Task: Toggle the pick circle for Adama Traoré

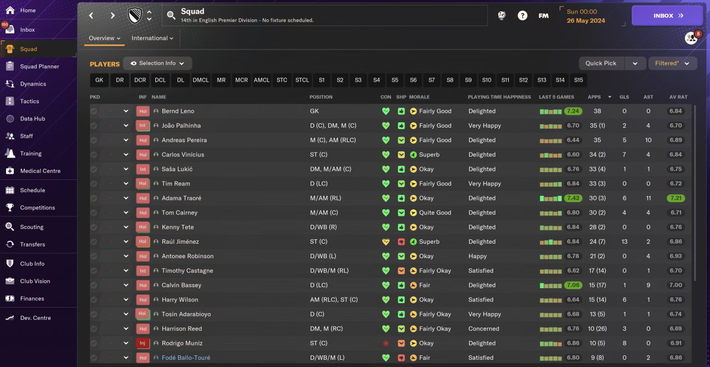Action: 94,198
